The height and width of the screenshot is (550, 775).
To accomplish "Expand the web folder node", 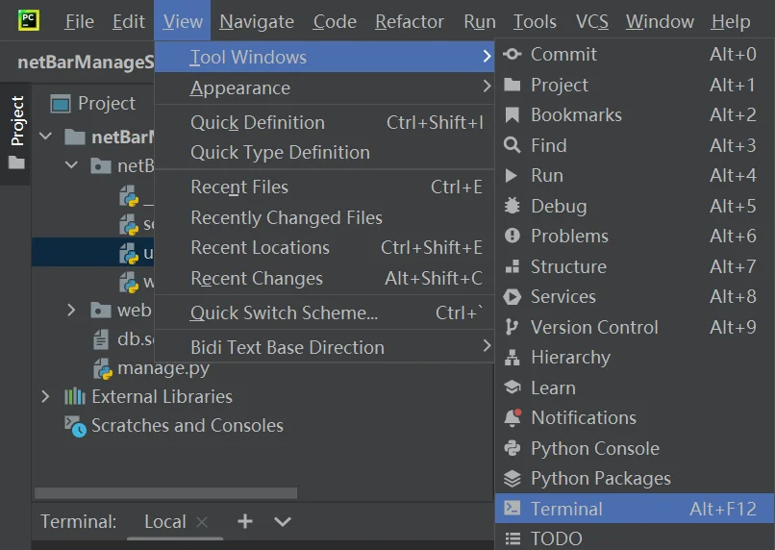I will tap(71, 310).
